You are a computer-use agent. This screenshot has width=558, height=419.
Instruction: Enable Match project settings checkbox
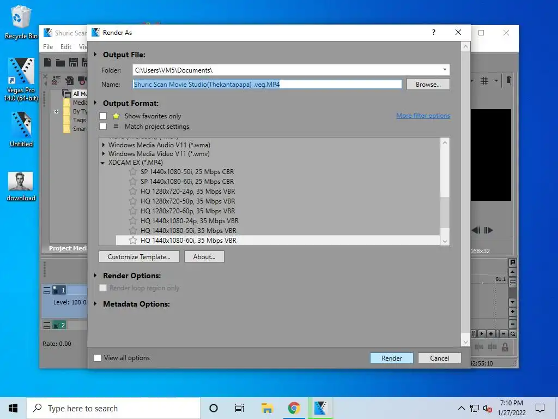click(x=103, y=127)
